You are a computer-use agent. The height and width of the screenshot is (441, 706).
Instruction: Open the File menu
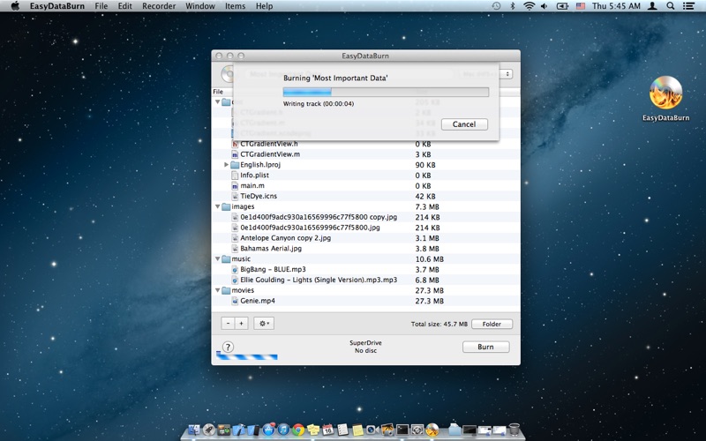(101, 6)
